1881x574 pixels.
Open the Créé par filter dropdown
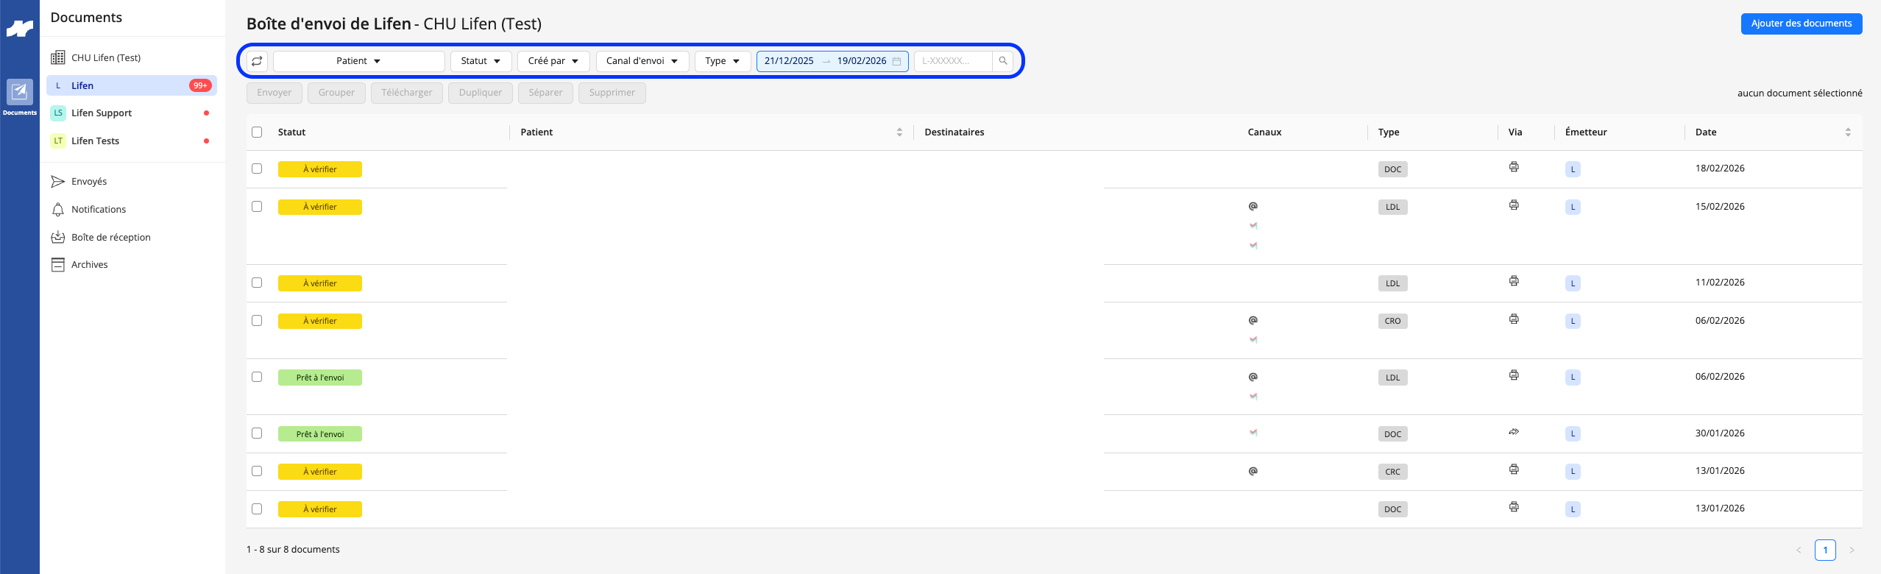(553, 61)
